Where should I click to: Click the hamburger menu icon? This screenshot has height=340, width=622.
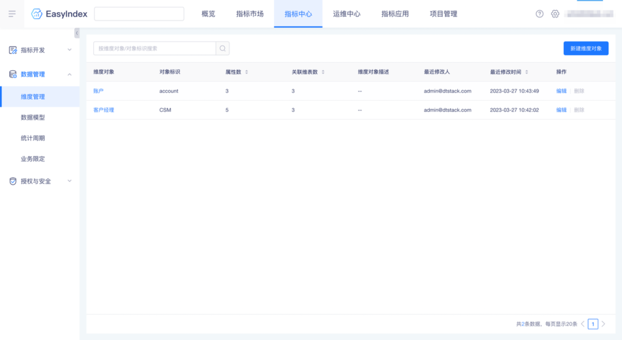point(12,14)
